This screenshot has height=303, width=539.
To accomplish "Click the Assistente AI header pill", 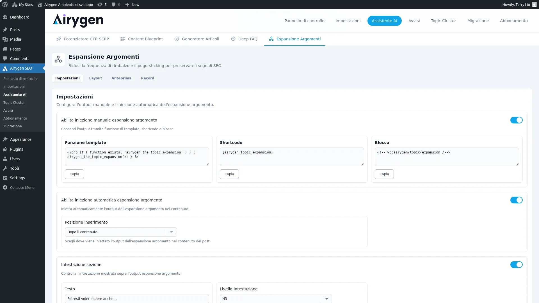I will 384,21.
